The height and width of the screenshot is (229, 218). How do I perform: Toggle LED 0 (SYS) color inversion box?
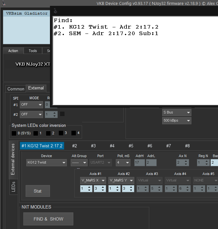pos(14,133)
